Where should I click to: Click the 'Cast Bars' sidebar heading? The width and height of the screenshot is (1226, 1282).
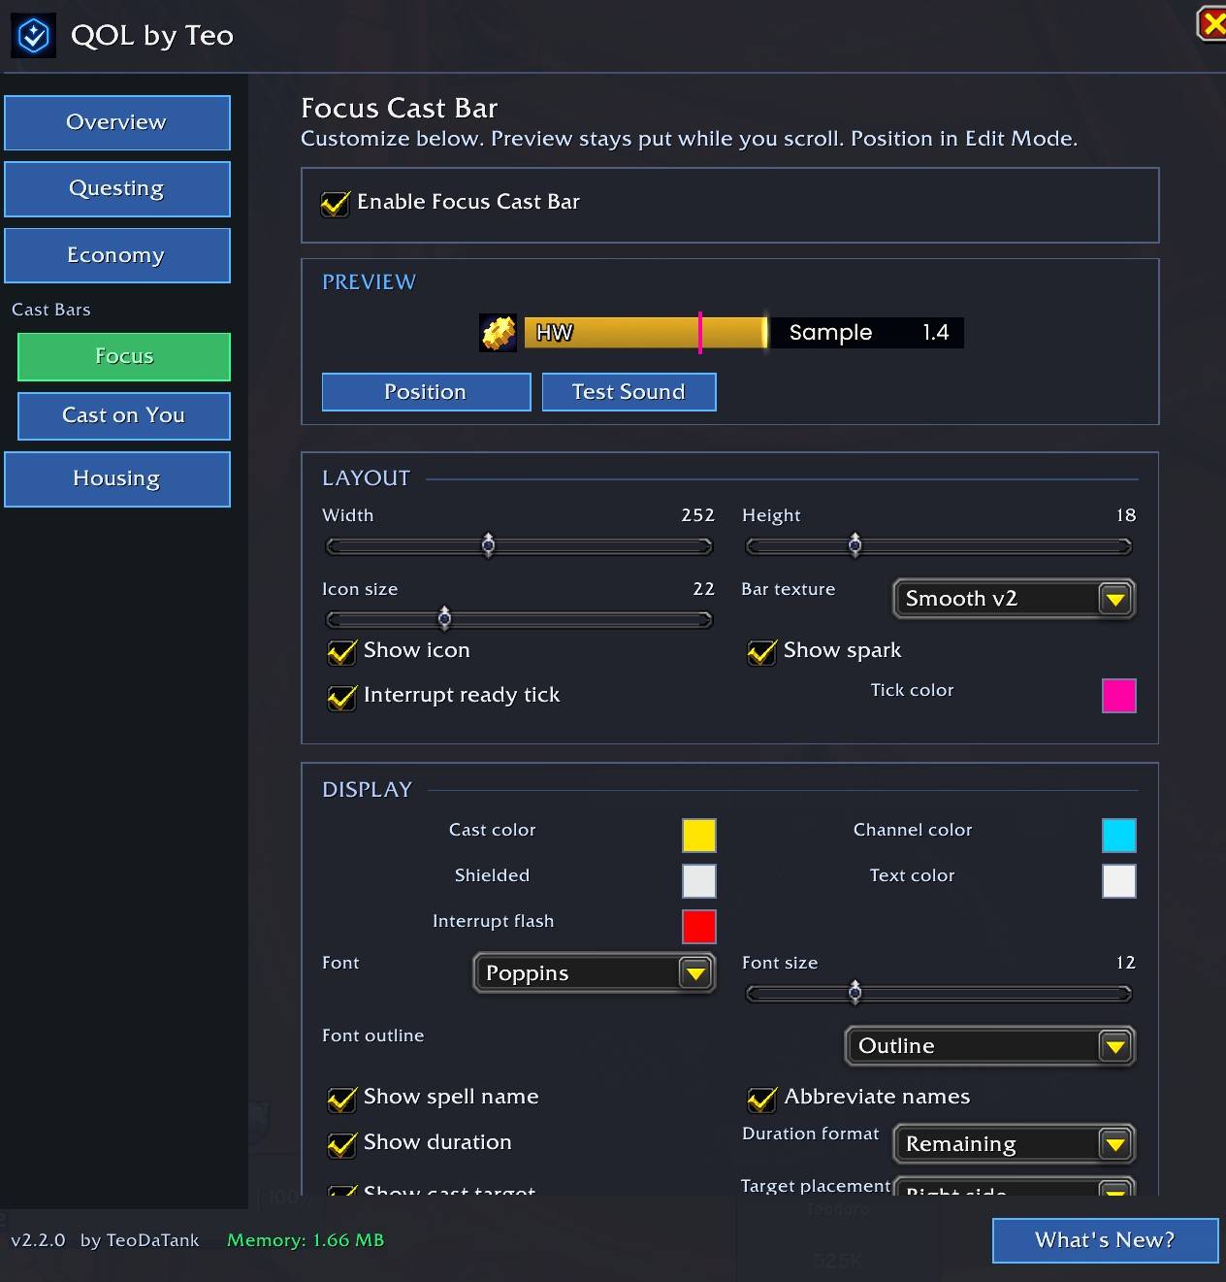coord(51,310)
